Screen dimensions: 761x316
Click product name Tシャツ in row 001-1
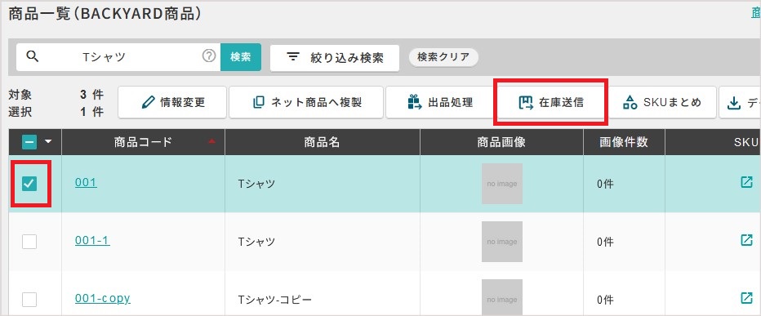256,242
